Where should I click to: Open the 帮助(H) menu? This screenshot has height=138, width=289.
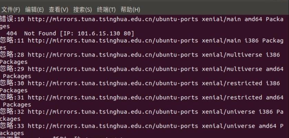click(x=130, y=10)
